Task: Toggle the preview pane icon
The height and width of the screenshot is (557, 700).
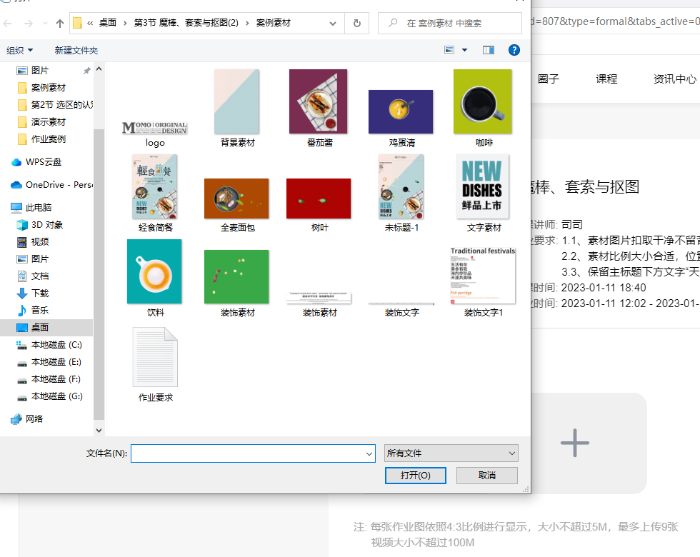Action: pyautogui.click(x=489, y=50)
